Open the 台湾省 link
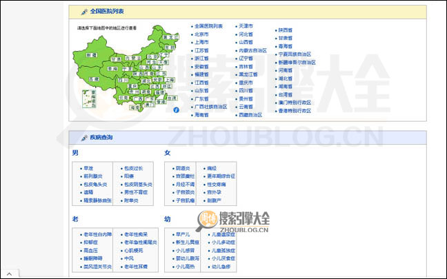Image resolution: width=447 pixels, height=279 pixels. click(286, 94)
